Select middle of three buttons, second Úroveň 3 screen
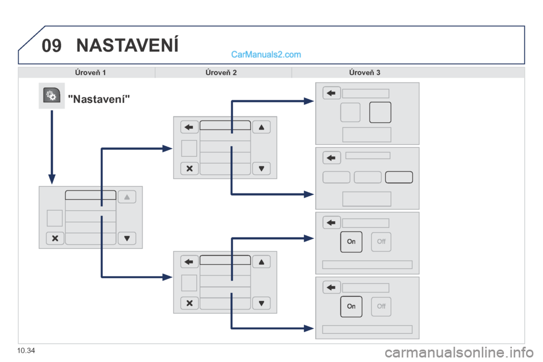 coord(368,178)
